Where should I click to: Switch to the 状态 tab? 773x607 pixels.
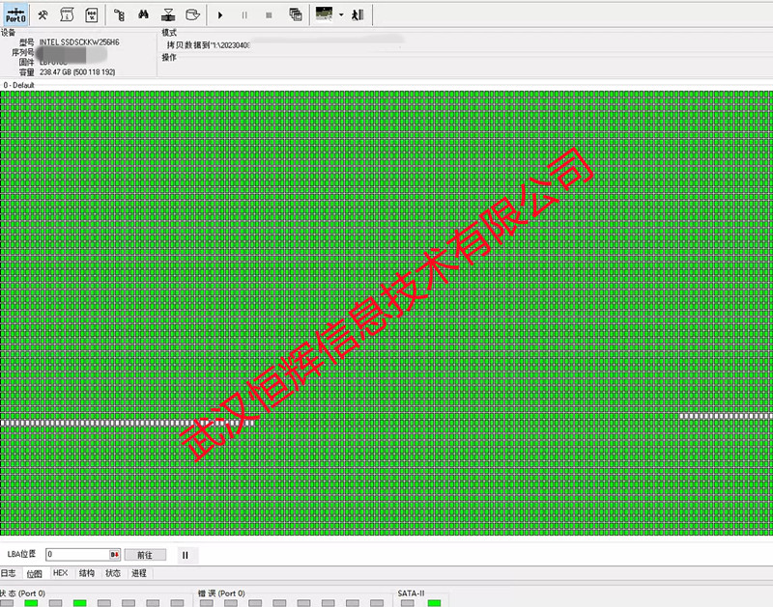click(113, 573)
